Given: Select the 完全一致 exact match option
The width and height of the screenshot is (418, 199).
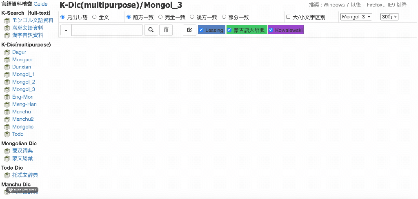Looking at the screenshot, I should click(x=160, y=17).
